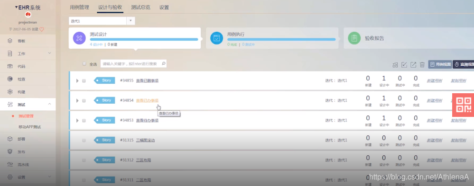Click the 验收报告 step card

(x=409, y=38)
